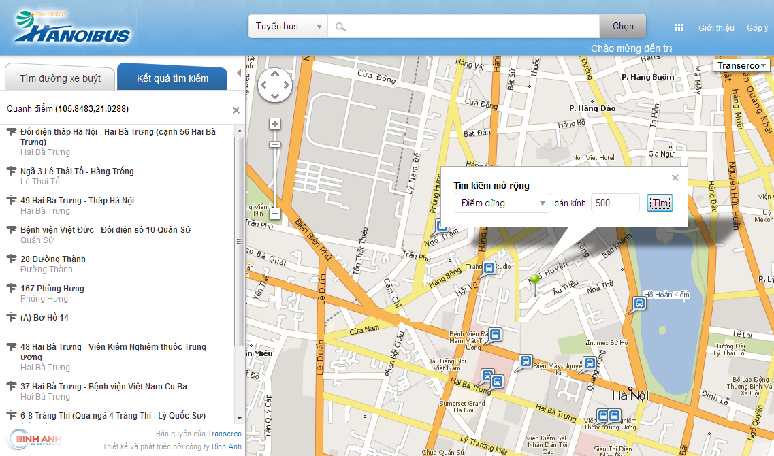The width and height of the screenshot is (774, 456).
Task: Open result 37 Hai Bà Trưng - Bệnh viện Việt Nam Cu Ba
Action: tap(103, 387)
